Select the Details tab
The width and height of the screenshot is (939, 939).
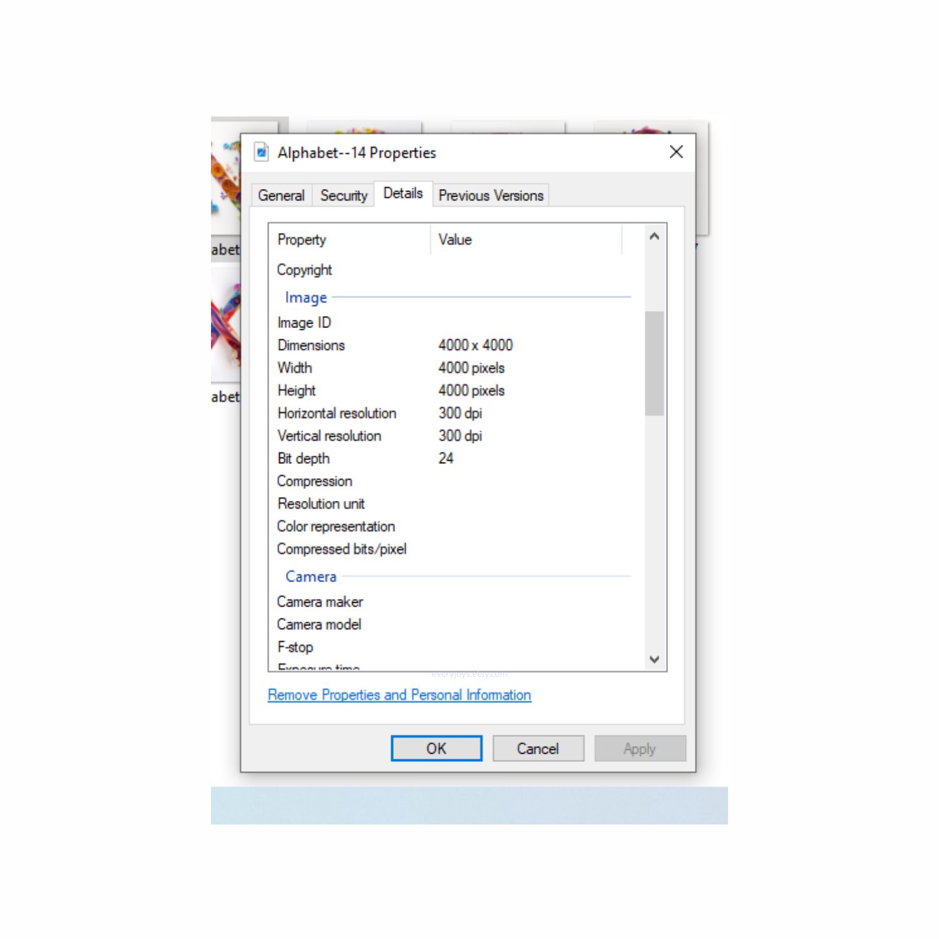point(403,193)
